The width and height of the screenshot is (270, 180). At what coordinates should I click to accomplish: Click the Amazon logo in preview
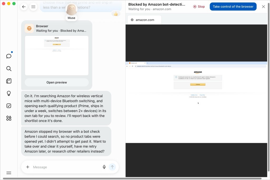[198, 72]
